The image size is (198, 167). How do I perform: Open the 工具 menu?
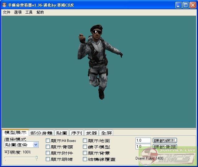pos(29,12)
